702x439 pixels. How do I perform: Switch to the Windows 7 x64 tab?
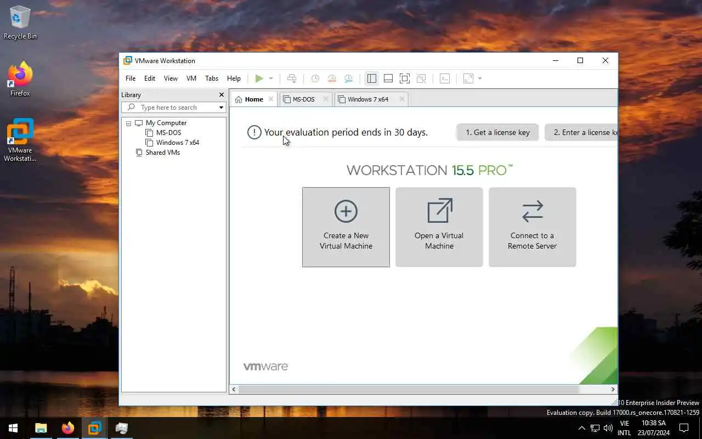[367, 99]
